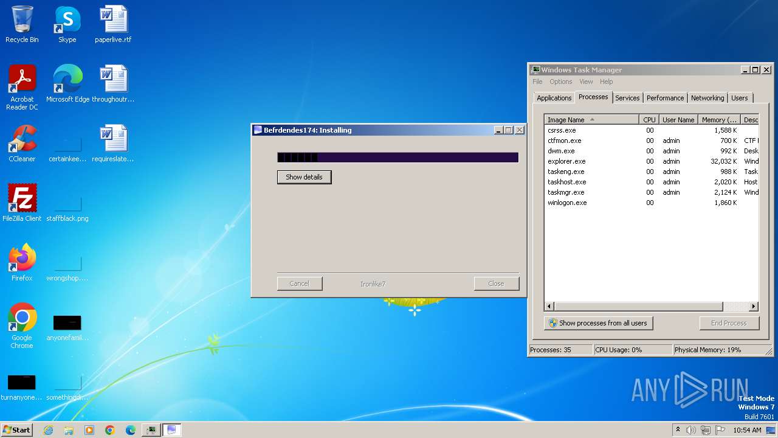
Task: Click the network tray icon
Action: [x=706, y=430]
